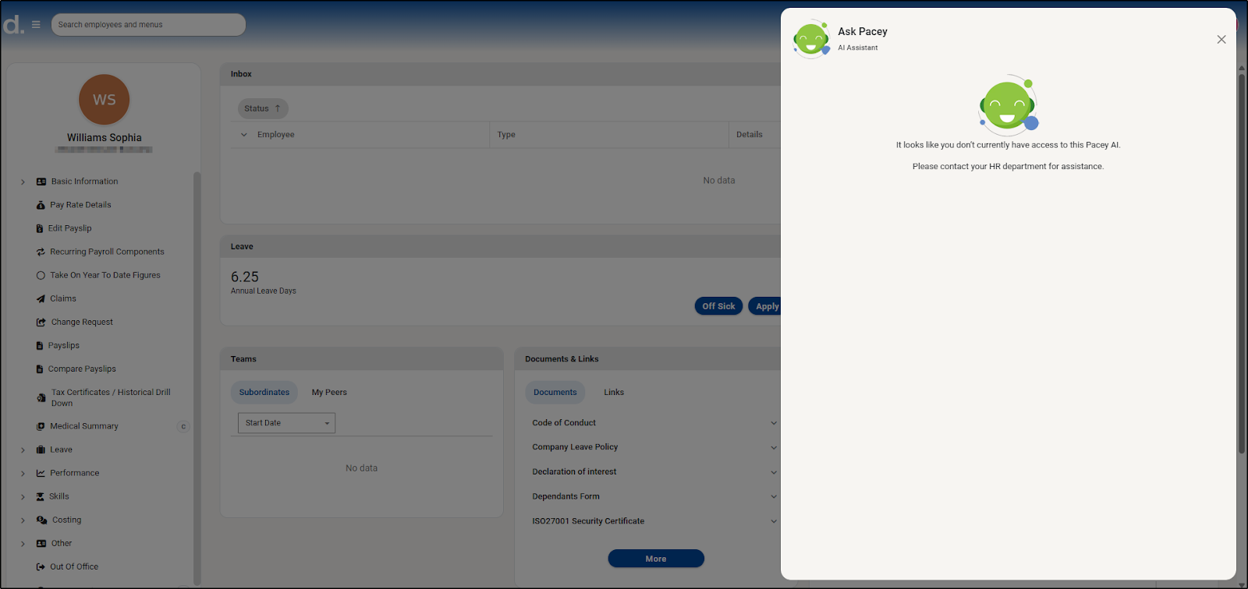Focus the Search employees and menus field
Screen dimensions: 1248x589
(x=148, y=25)
